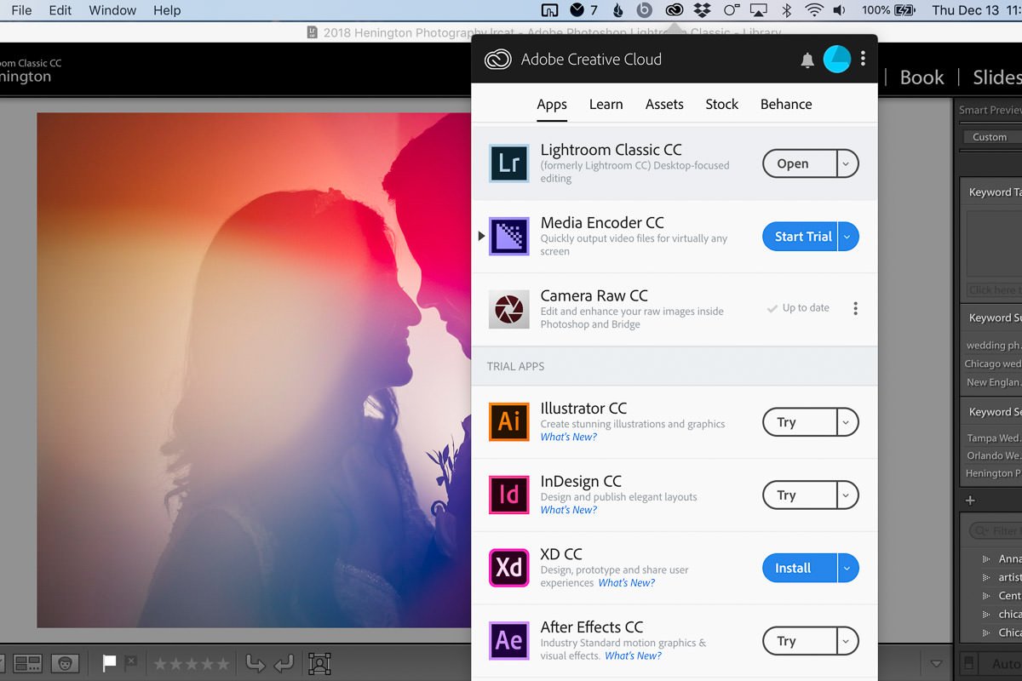This screenshot has width=1022, height=681.
Task: Click the Illustrator CC app icon
Action: pyautogui.click(x=509, y=421)
